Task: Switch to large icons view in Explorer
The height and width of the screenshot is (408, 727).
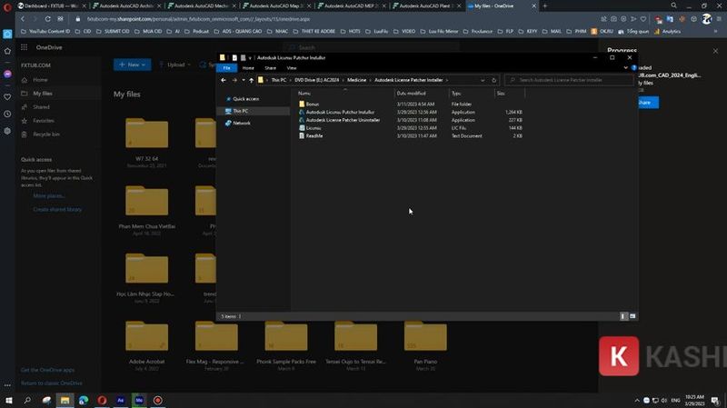Action: [632, 316]
